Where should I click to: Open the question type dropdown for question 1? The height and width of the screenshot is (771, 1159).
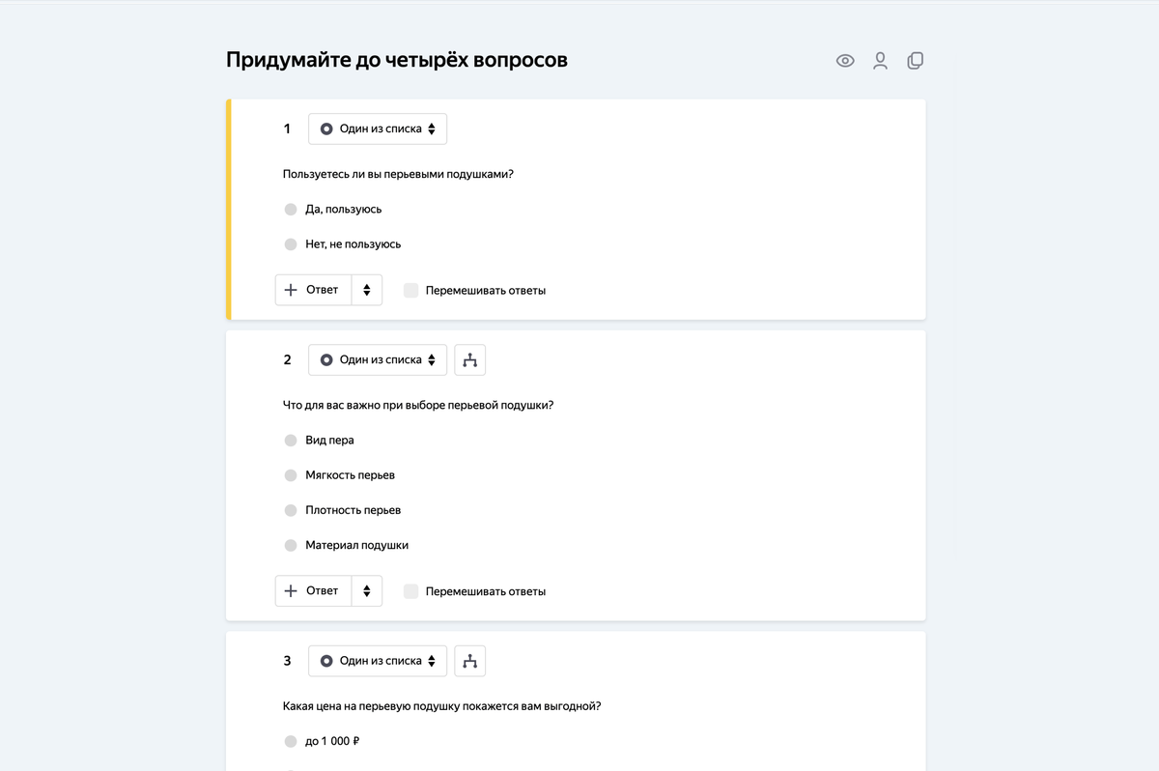(x=377, y=128)
